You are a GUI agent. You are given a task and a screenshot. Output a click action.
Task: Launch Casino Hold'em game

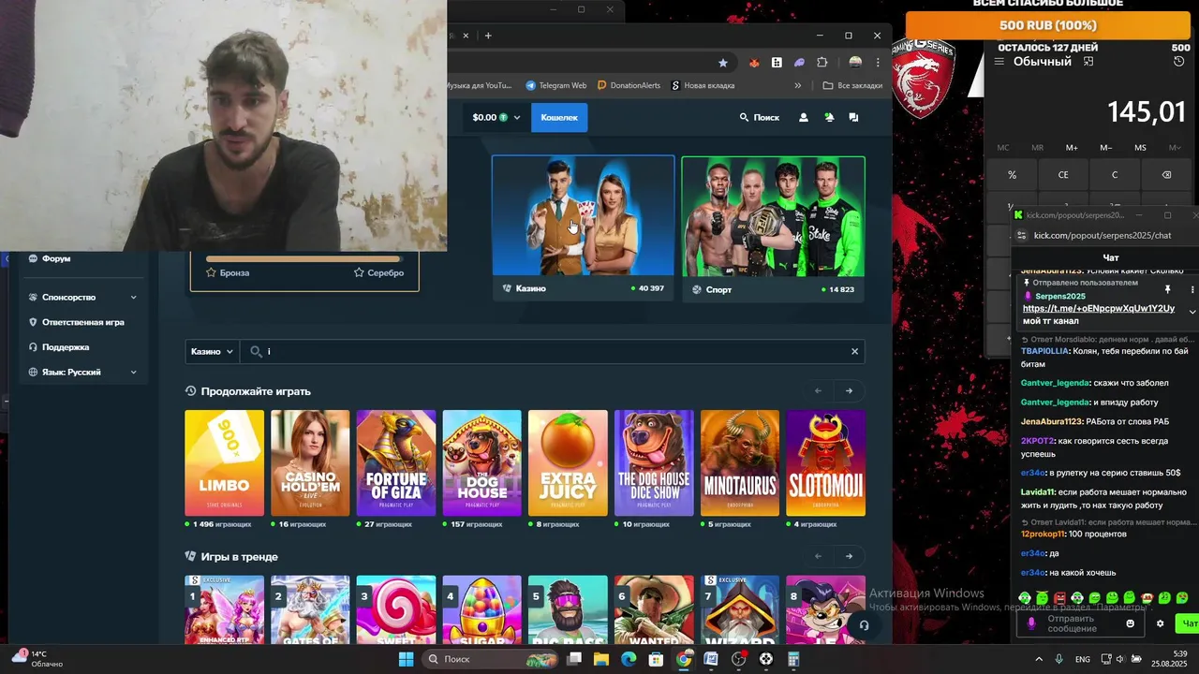pyautogui.click(x=310, y=462)
